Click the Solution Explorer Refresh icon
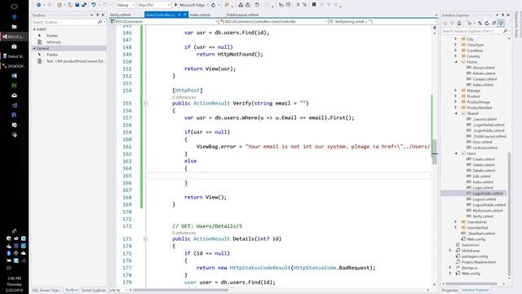This screenshot has width=522, height=294. (487, 23)
